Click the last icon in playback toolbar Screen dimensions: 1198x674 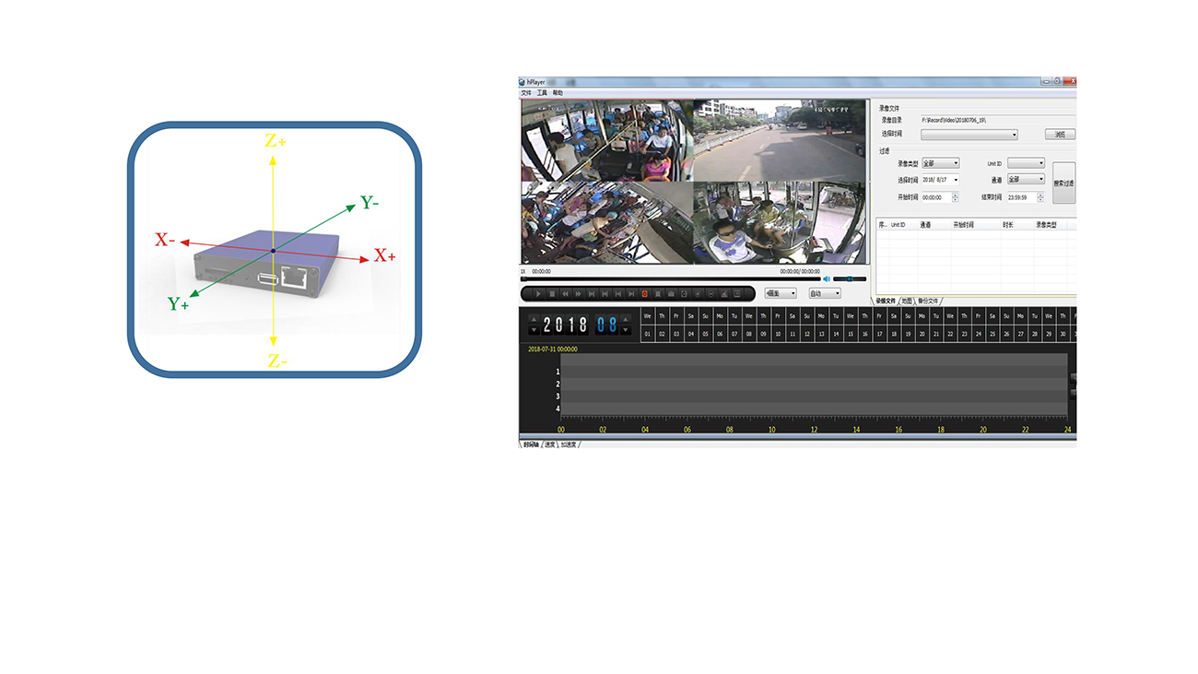click(x=737, y=294)
